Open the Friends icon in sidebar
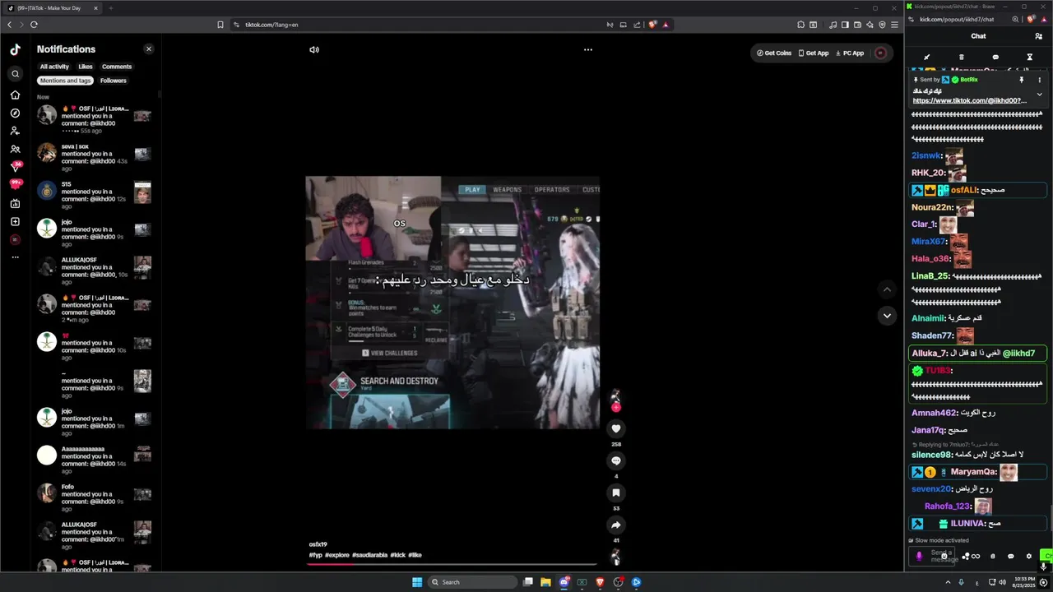The height and width of the screenshot is (592, 1053). 15,149
